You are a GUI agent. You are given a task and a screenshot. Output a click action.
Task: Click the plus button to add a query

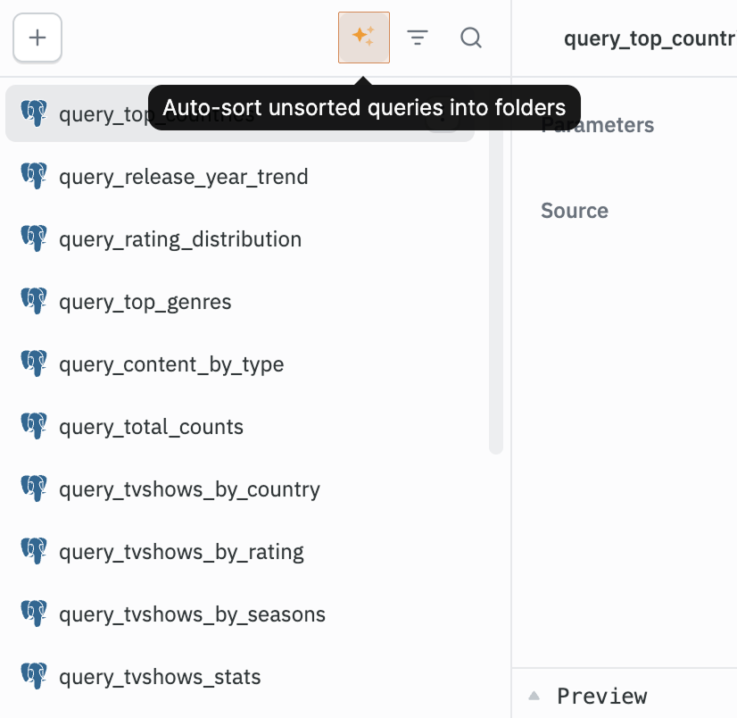coord(37,38)
